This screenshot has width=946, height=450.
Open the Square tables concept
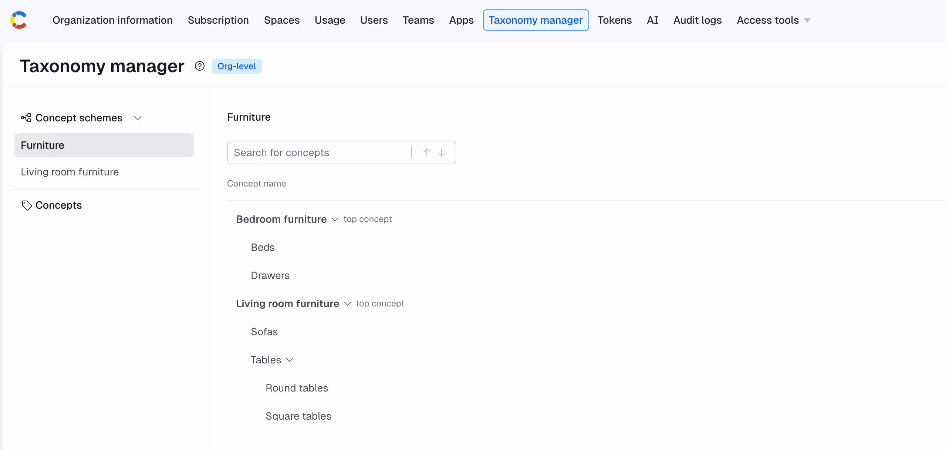(298, 416)
